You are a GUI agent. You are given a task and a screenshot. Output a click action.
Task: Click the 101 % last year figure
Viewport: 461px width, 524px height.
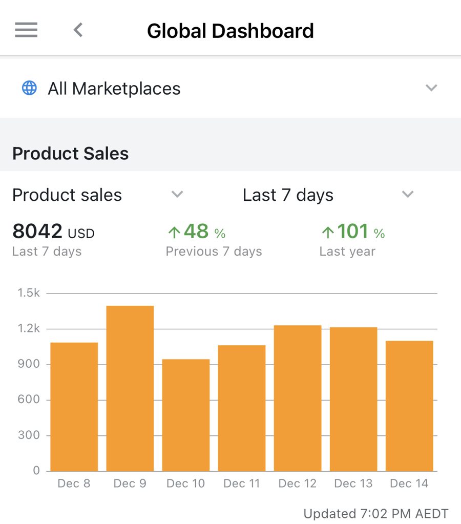tap(353, 231)
